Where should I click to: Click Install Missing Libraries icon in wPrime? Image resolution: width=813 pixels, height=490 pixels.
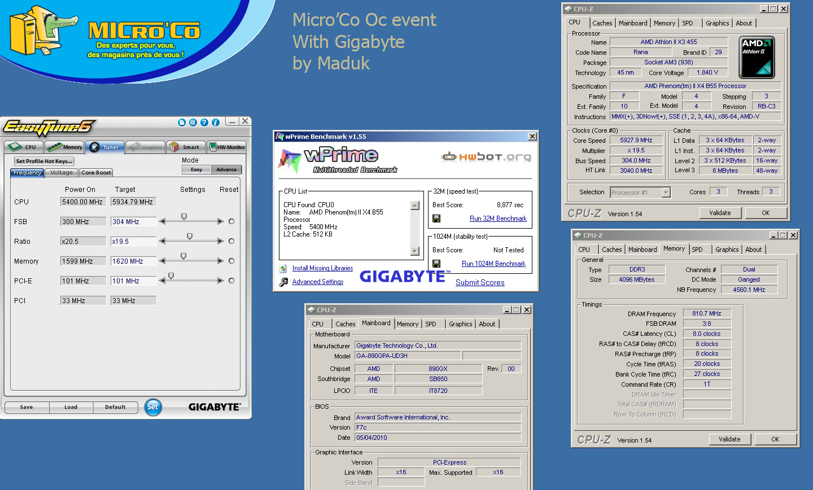click(283, 269)
